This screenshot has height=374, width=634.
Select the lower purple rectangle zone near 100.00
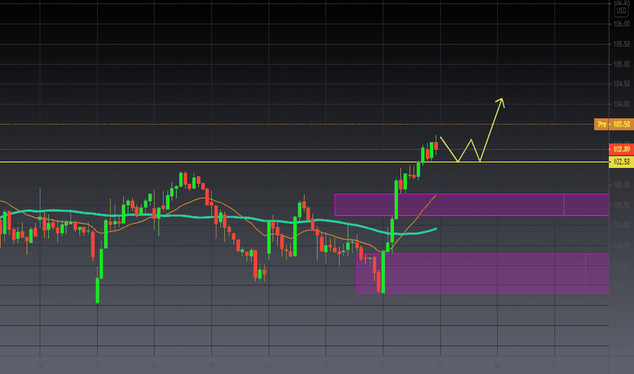click(x=483, y=273)
